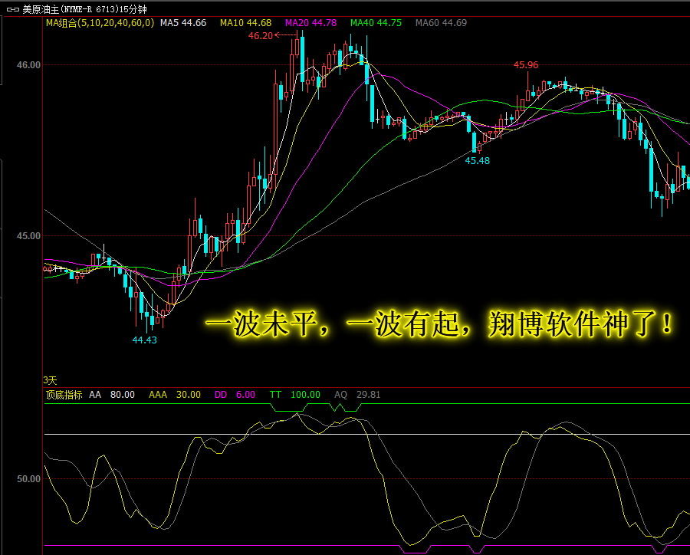The height and width of the screenshot is (555, 690).
Task: Click the AQ 29.81 indicator value
Action: 357,395
